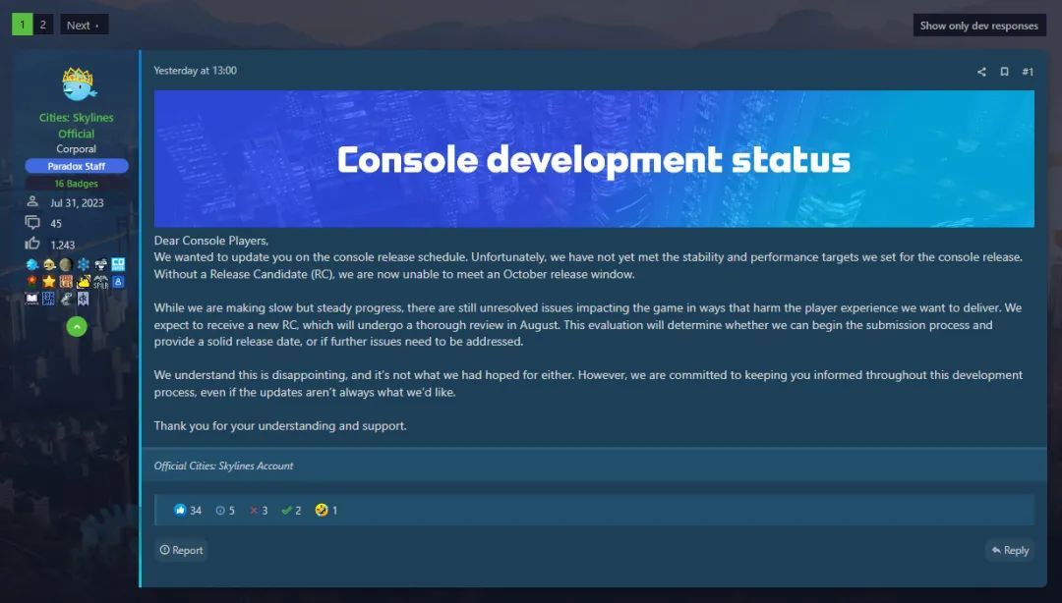
Task: Open Cities: Skylines Official profile link
Action: (x=77, y=125)
